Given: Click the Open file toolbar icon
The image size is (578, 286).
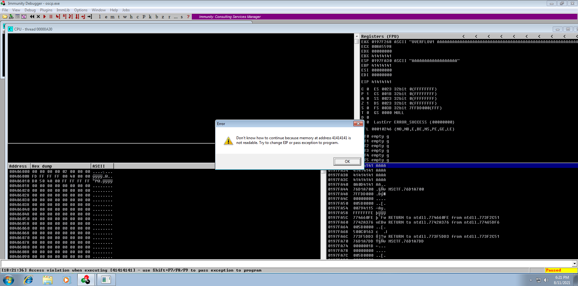Looking at the screenshot, I should tap(5, 17).
